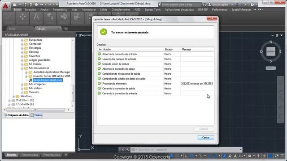Image resolution: width=287 pixels, height=161 pixels.
Task: Toggle the Annotation Monitor plus icon in status bar
Action: point(258,156)
